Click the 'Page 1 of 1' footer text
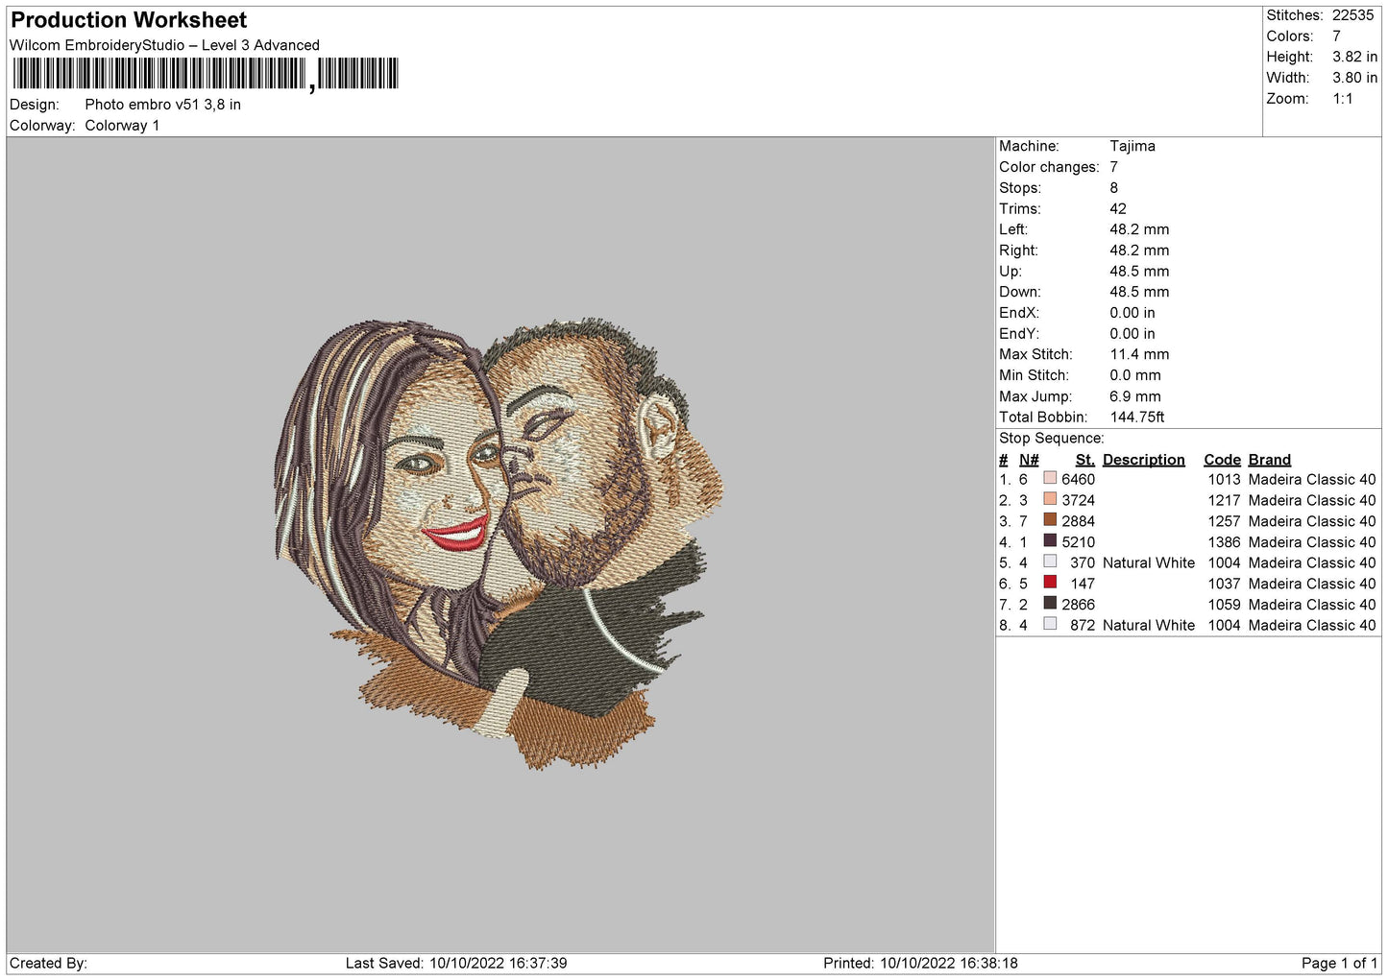The image size is (1388, 980). (1340, 964)
